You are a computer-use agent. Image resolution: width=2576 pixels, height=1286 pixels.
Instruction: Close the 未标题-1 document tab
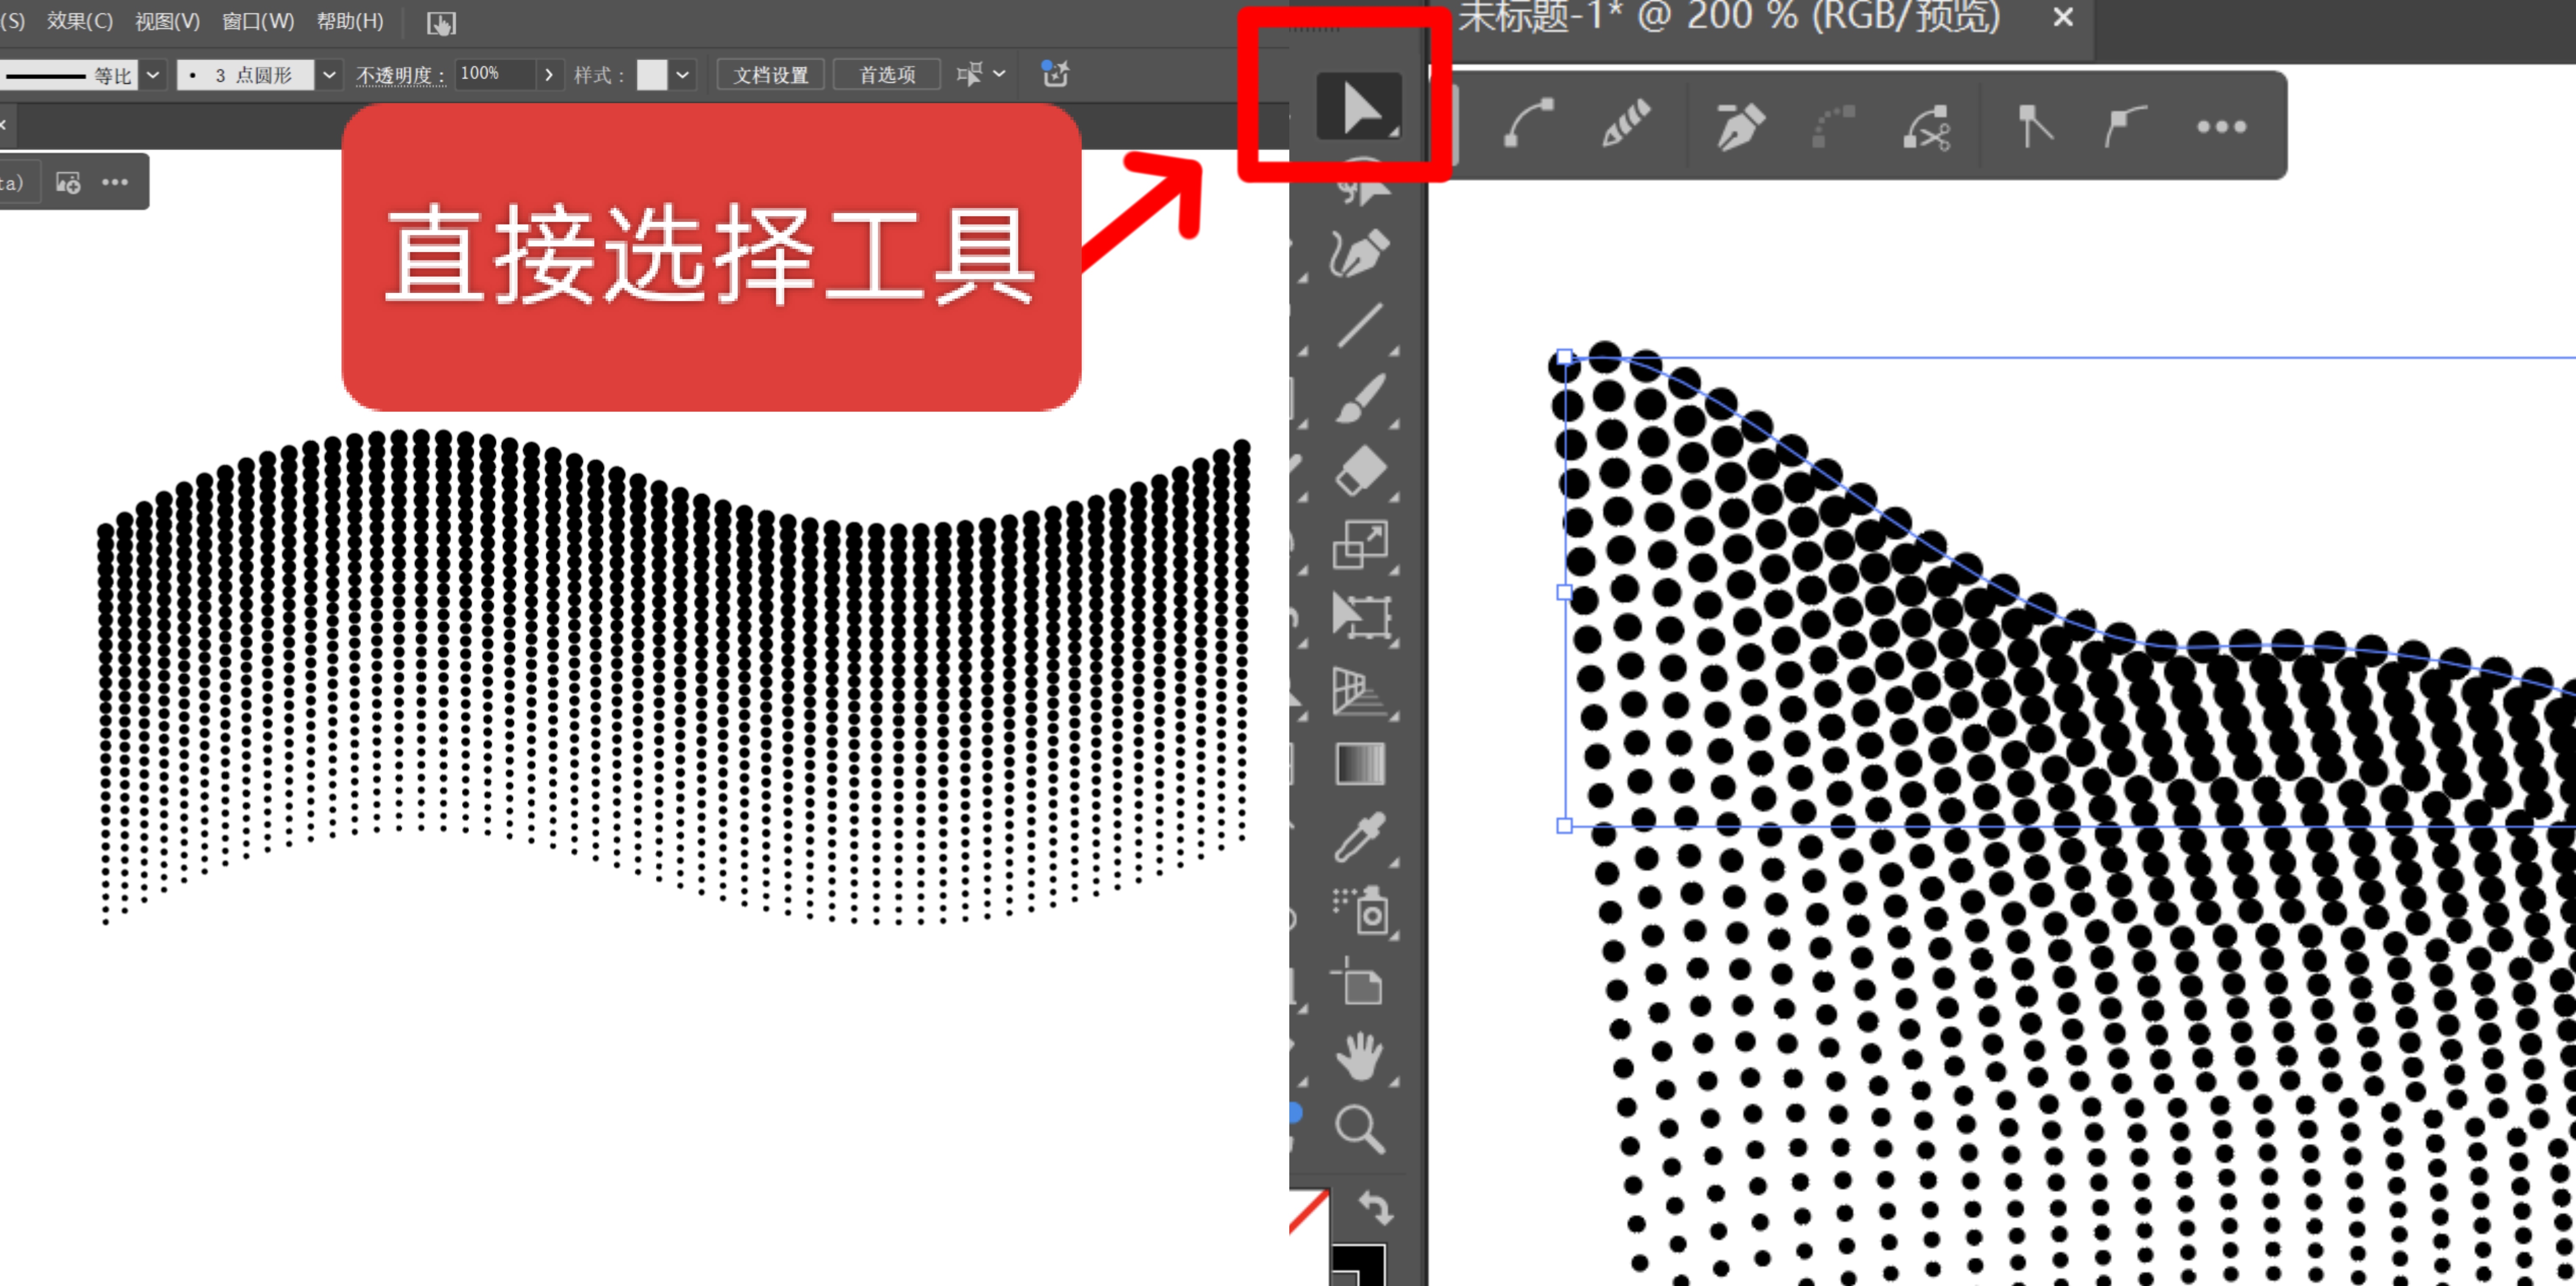(2063, 17)
